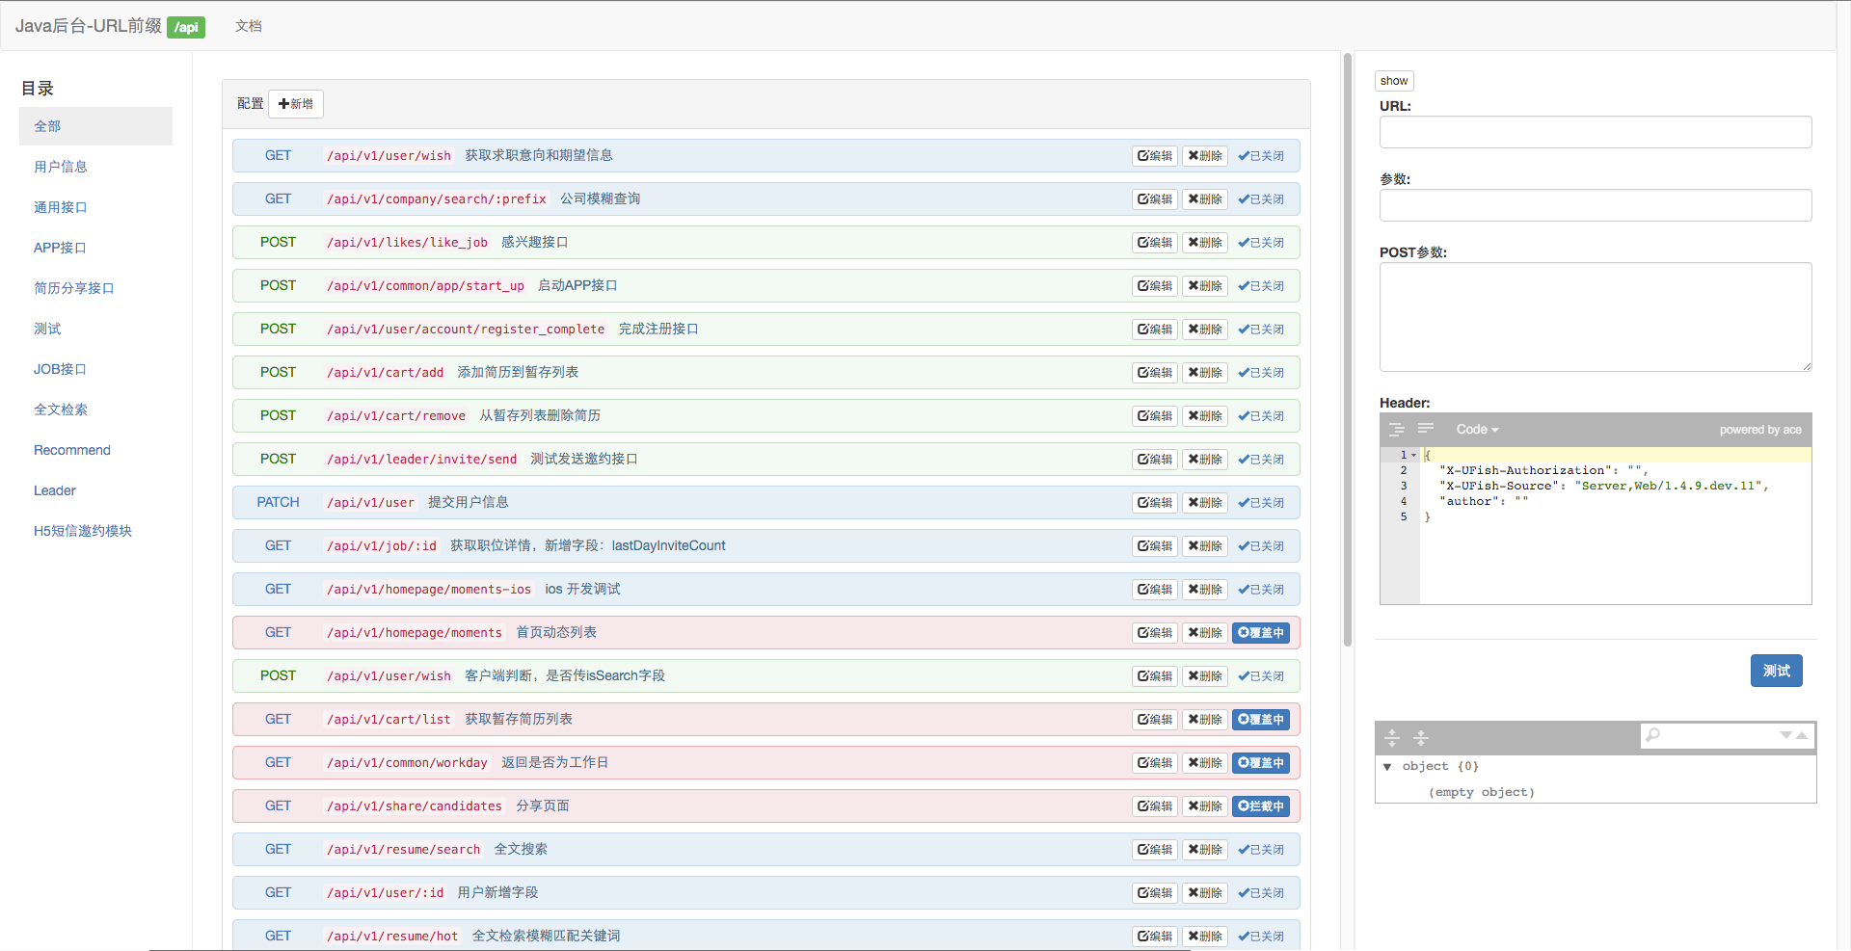1851x951 pixels.
Task: Open APP接口 category in sidebar
Action: (x=60, y=248)
